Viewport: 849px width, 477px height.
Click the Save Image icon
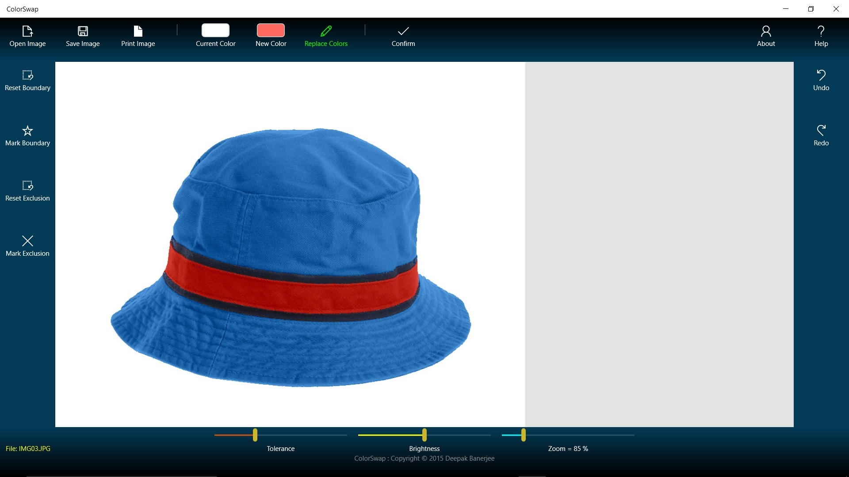tap(83, 31)
